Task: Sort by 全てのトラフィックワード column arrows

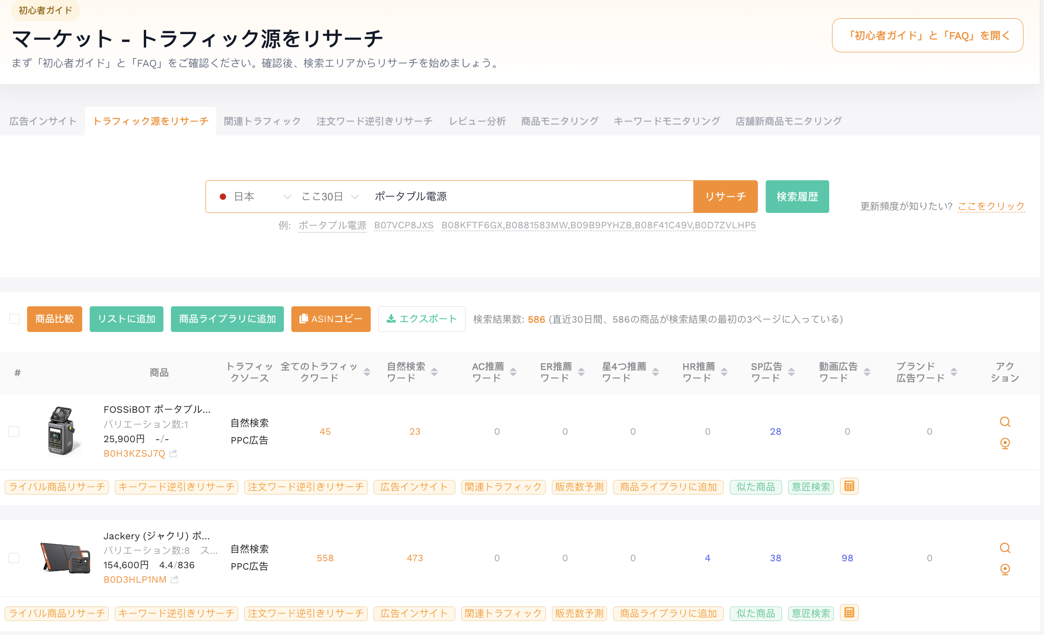Action: tap(367, 372)
